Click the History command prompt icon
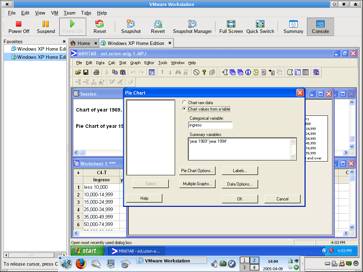Viewport: 363px width, 272px height. [256, 72]
